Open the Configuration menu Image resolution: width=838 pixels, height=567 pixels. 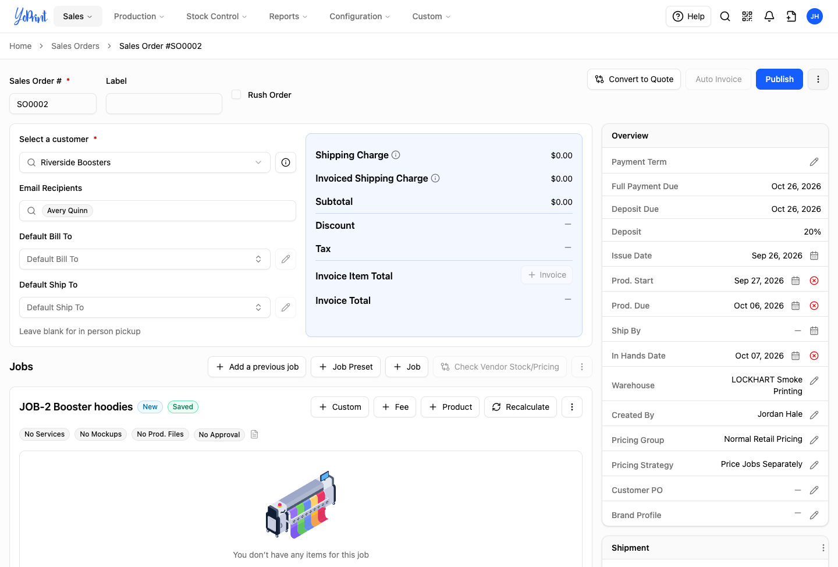tap(360, 16)
